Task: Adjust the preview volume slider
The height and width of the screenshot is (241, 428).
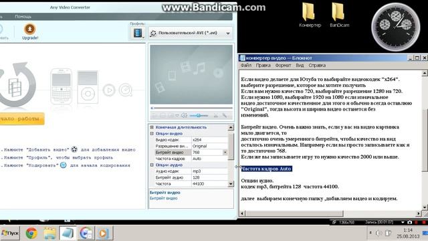Action: [x=199, y=116]
